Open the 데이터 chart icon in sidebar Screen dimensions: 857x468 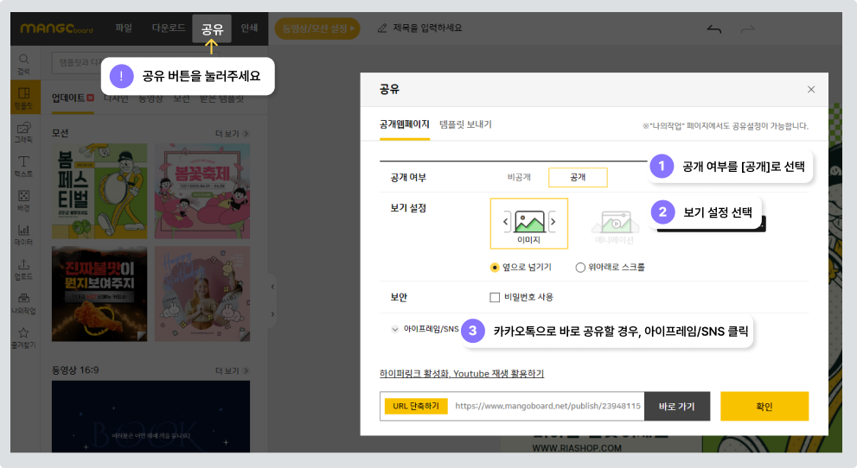(24, 234)
